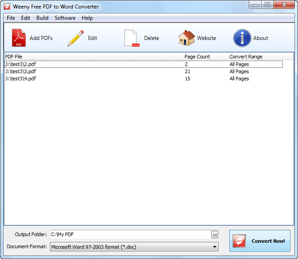Open the Help menu
Viewport: 298px width, 259px height.
click(x=87, y=18)
